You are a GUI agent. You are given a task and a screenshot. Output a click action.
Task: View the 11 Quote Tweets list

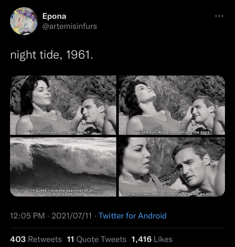coord(97,239)
